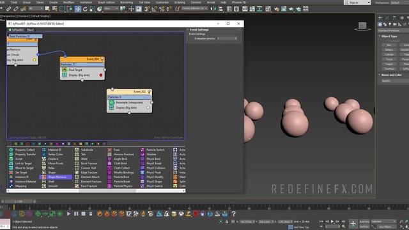Click the Particle Physics operator icon
The height and width of the screenshot is (230, 409).
point(109,186)
